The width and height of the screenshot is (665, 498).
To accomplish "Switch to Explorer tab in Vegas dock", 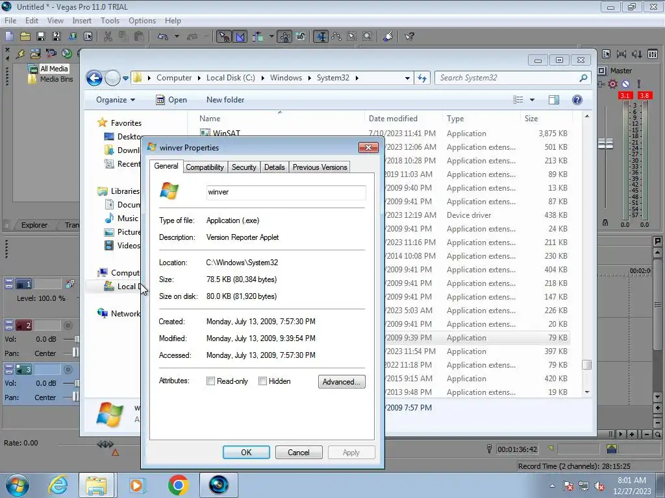I will [34, 225].
